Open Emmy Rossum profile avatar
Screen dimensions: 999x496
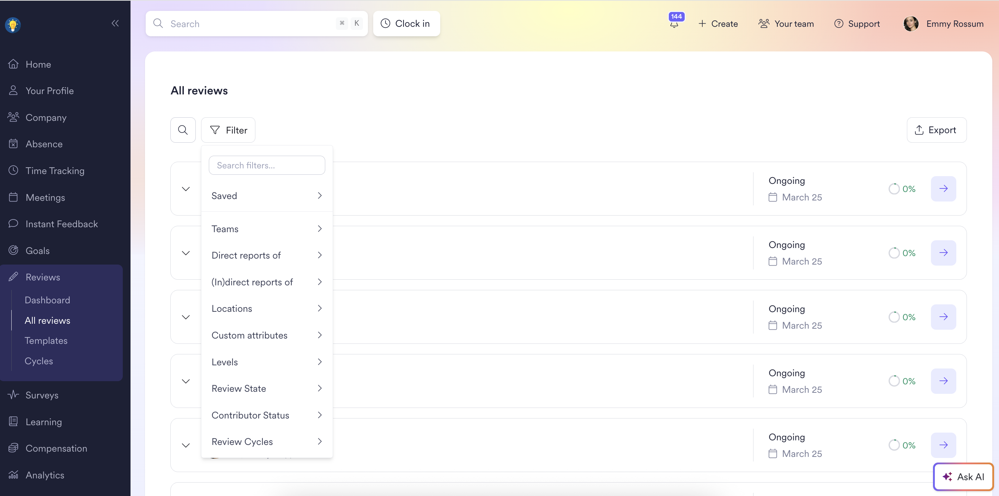click(910, 24)
